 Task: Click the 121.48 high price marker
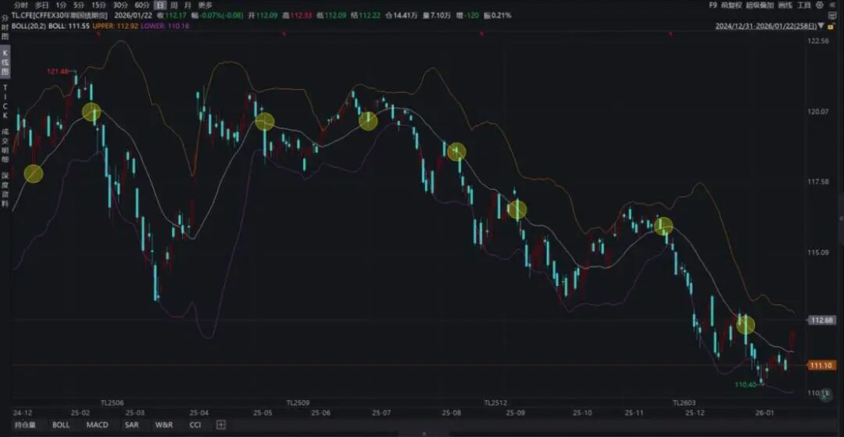point(58,71)
